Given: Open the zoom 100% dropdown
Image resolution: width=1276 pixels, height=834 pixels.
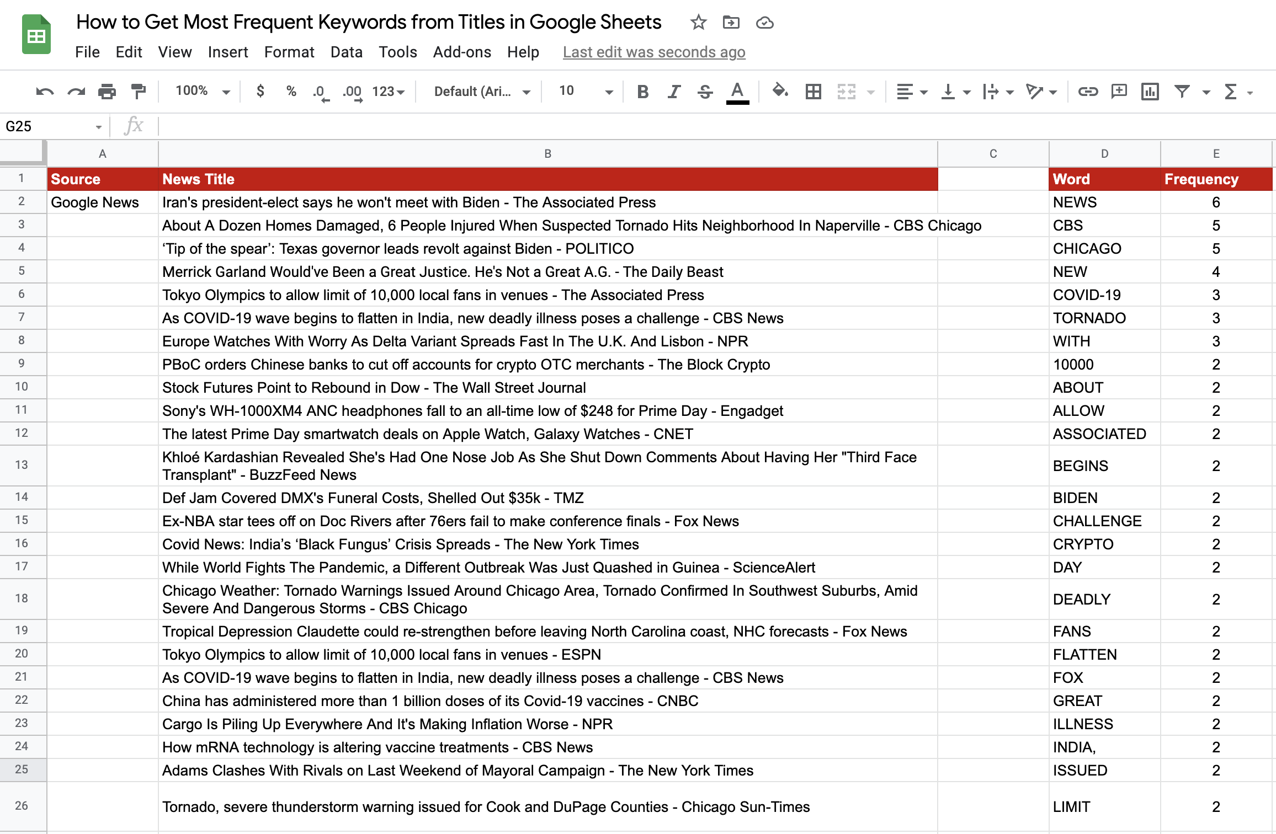Looking at the screenshot, I should pos(202,92).
